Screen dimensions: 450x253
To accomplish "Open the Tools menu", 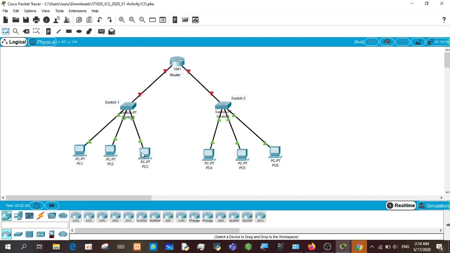I will (x=59, y=11).
